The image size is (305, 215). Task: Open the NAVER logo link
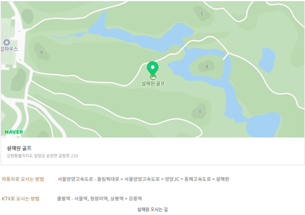(14, 132)
